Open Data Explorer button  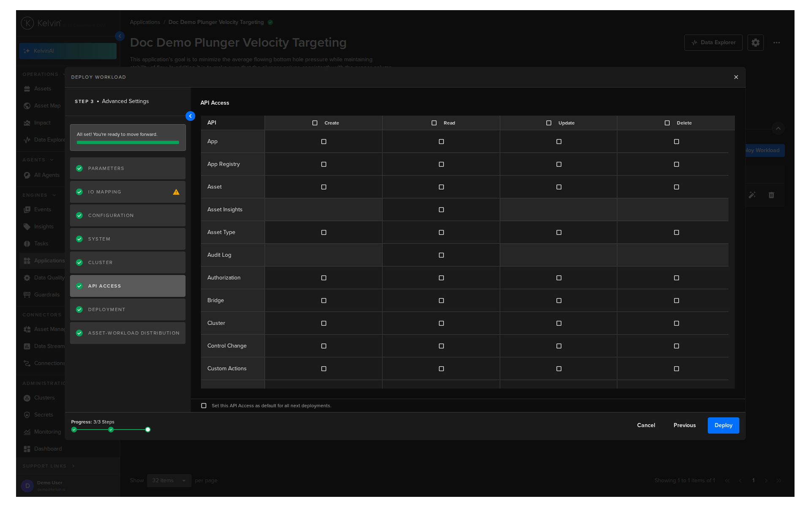coord(713,43)
